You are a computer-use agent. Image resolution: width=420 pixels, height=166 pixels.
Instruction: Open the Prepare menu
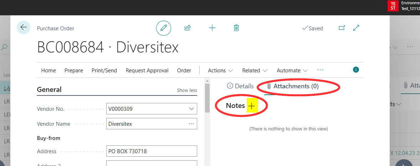74,71
